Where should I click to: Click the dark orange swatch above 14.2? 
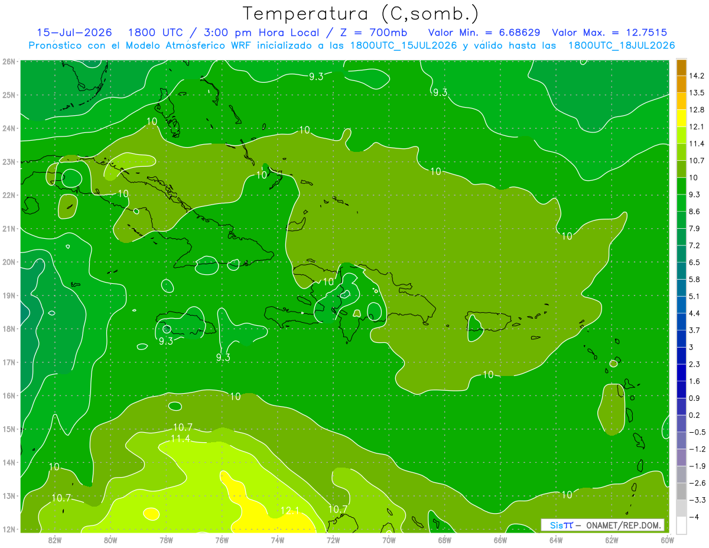coord(681,67)
